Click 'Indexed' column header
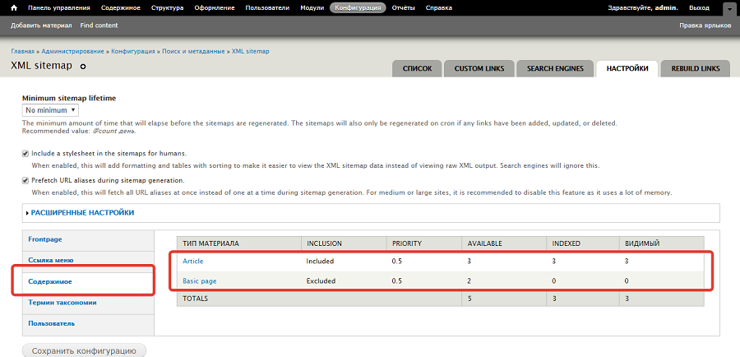The height and width of the screenshot is (357, 740). pos(567,243)
